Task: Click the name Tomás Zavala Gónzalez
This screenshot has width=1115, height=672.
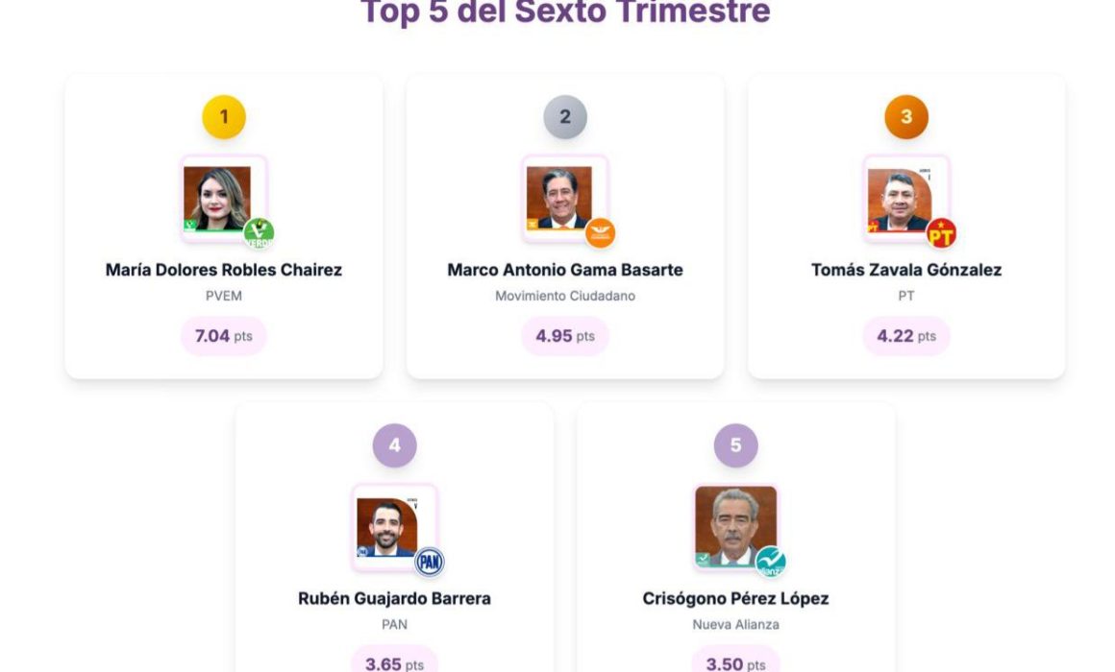Action: click(906, 270)
